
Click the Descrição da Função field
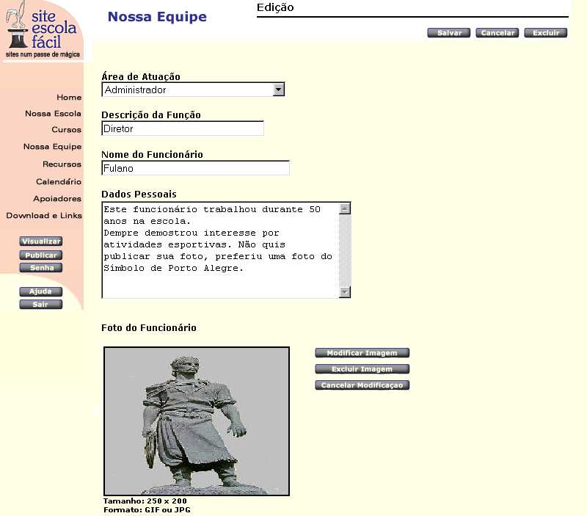coord(183,128)
